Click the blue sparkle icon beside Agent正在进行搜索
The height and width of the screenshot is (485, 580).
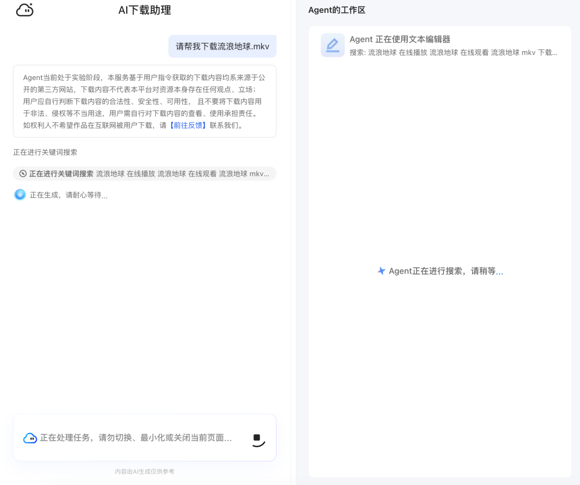point(381,271)
